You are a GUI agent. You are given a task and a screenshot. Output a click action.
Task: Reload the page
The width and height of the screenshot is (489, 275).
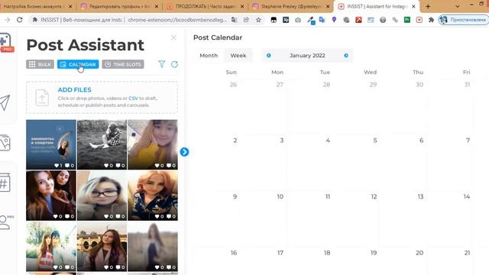19,20
